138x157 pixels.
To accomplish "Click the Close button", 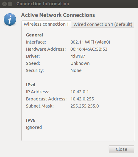I will pyautogui.click(x=121, y=149).
